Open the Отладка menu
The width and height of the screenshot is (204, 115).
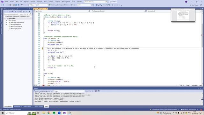39,2
